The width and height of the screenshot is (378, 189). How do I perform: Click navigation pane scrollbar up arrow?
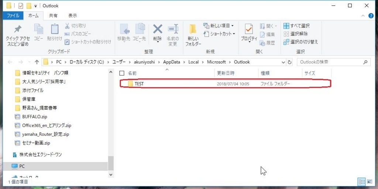[x=111, y=72]
